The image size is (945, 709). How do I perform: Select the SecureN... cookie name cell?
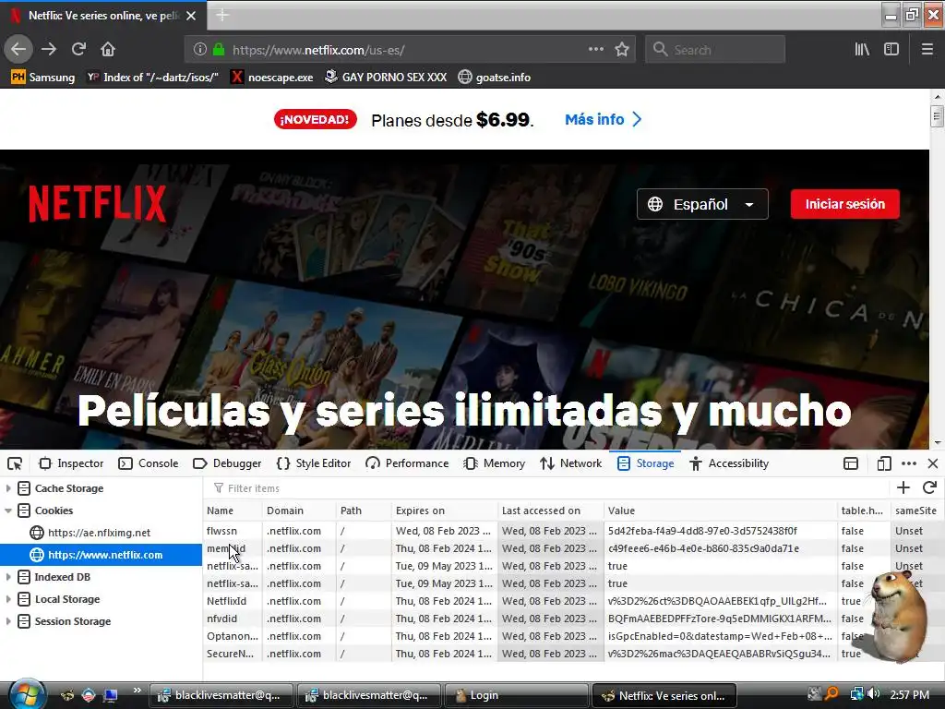point(233,654)
